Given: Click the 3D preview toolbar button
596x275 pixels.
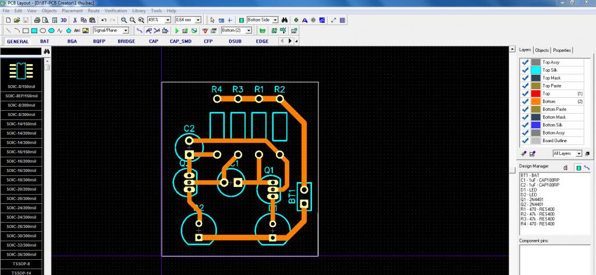Looking at the screenshot, I should (x=63, y=20).
